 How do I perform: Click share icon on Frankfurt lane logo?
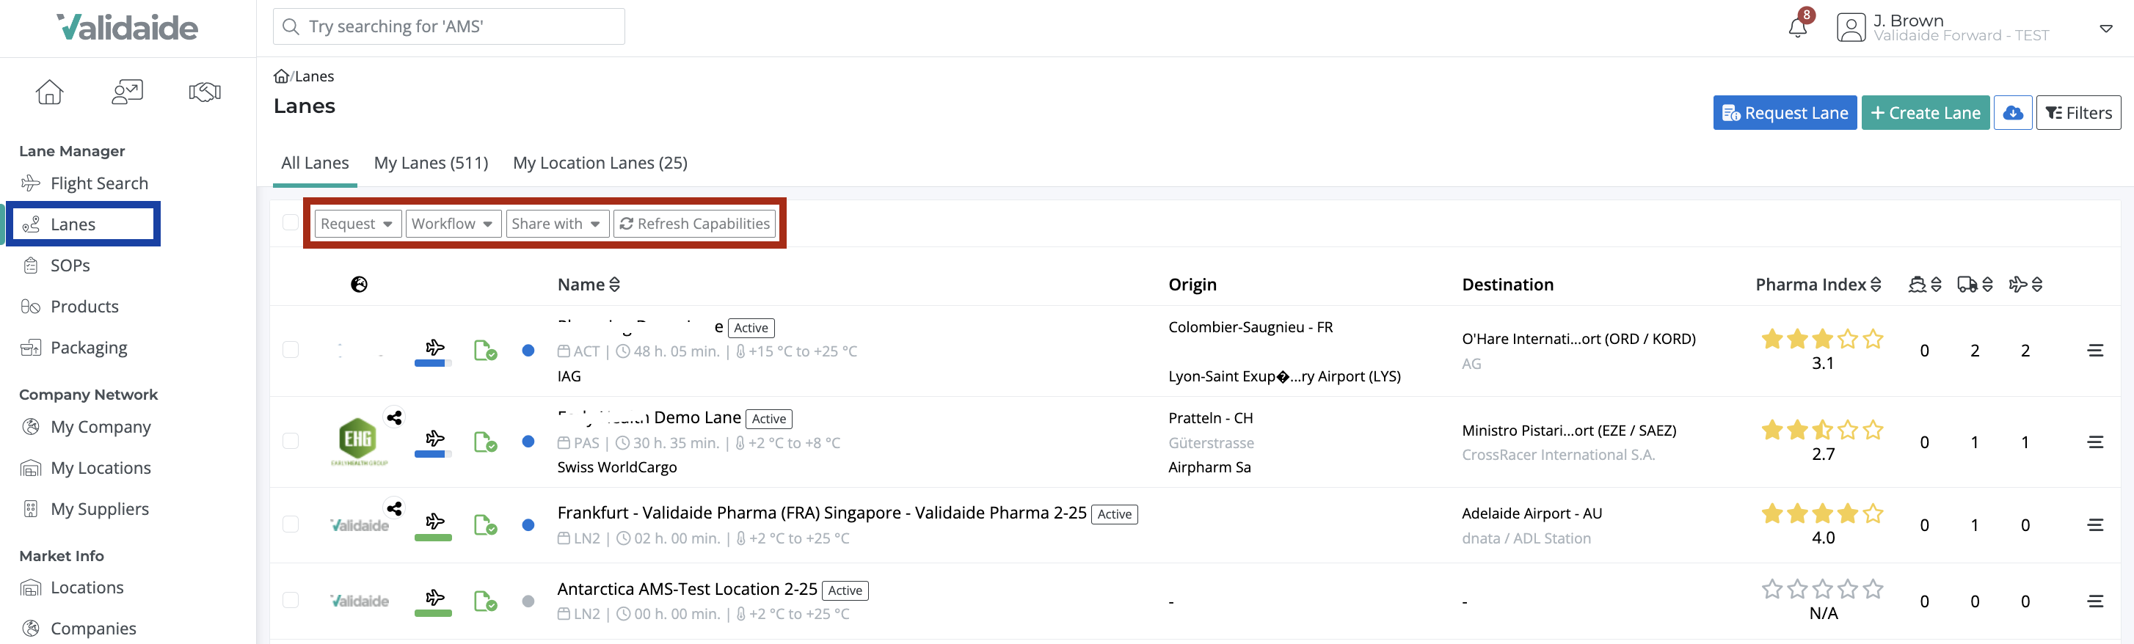tap(394, 508)
